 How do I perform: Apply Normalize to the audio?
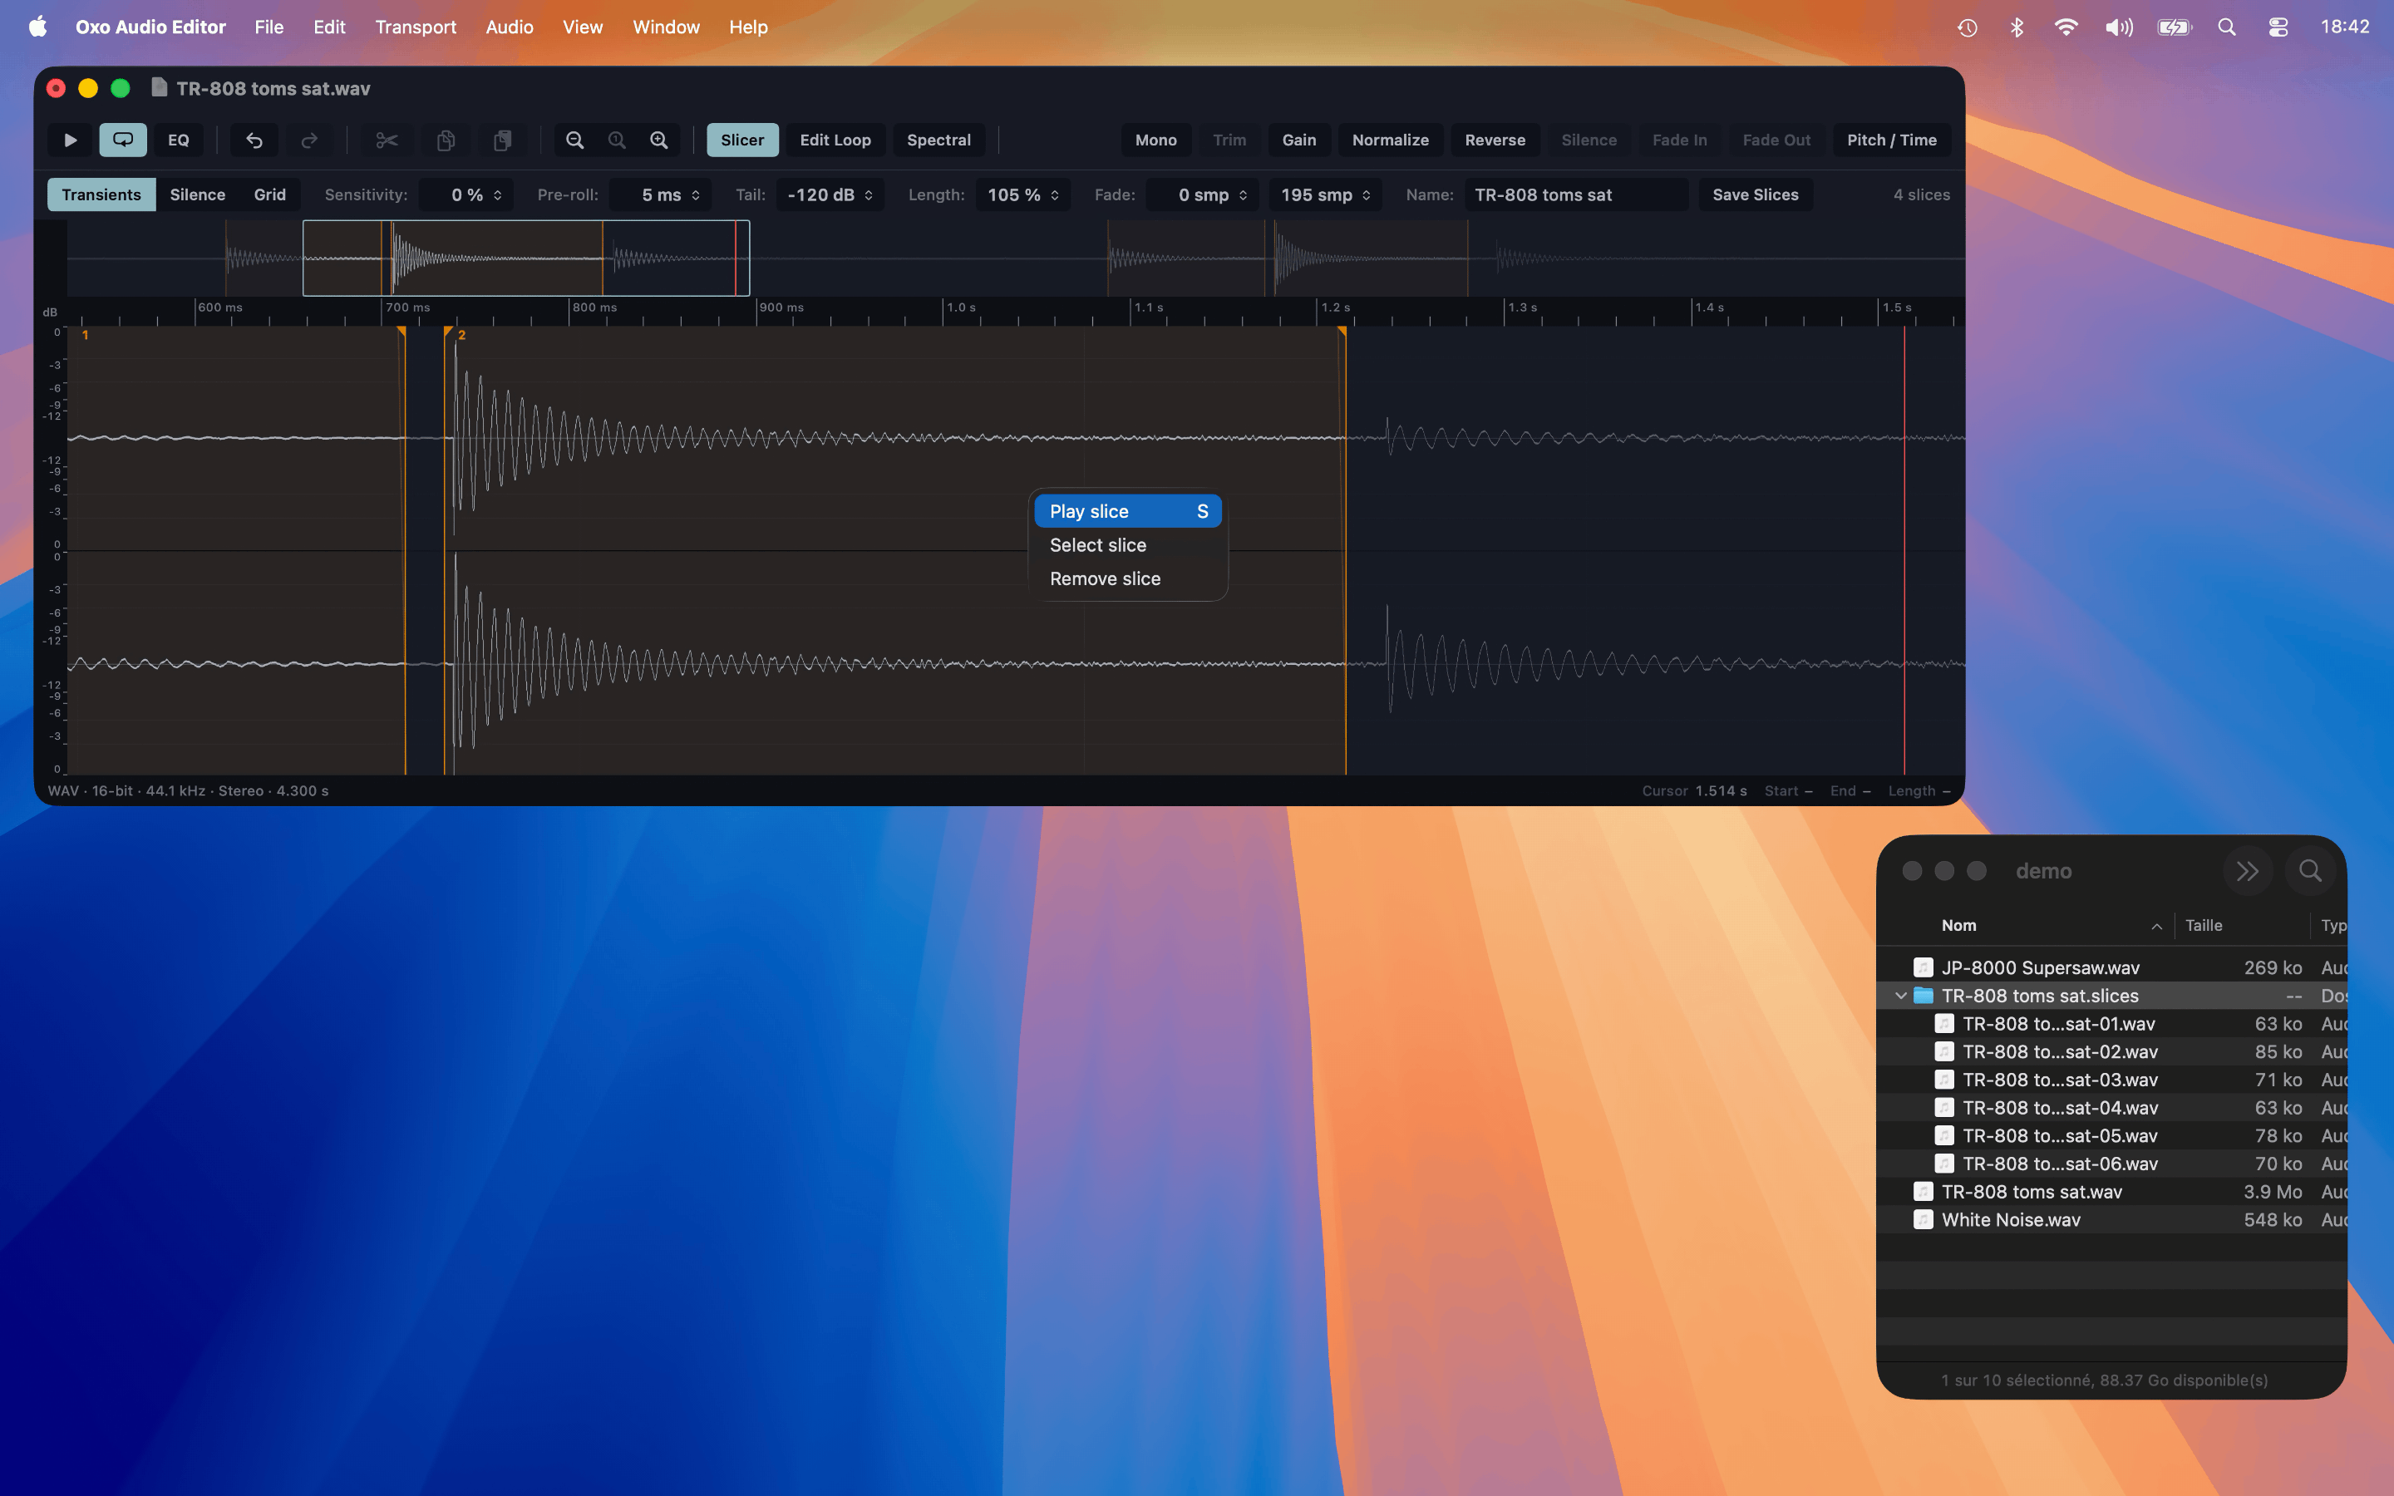(x=1390, y=140)
